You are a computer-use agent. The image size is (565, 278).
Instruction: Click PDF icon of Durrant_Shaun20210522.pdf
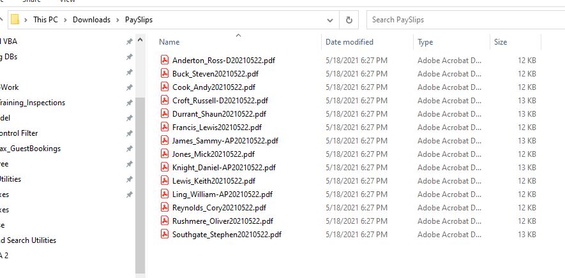pyautogui.click(x=165, y=113)
